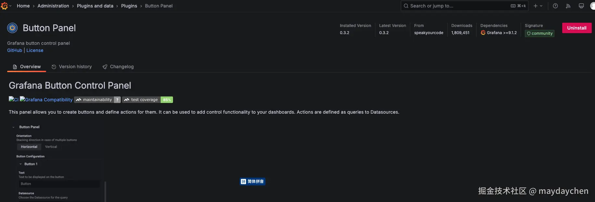The image size is (595, 202).
Task: Click Button Panel breadcrumb text
Action: coord(159,6)
